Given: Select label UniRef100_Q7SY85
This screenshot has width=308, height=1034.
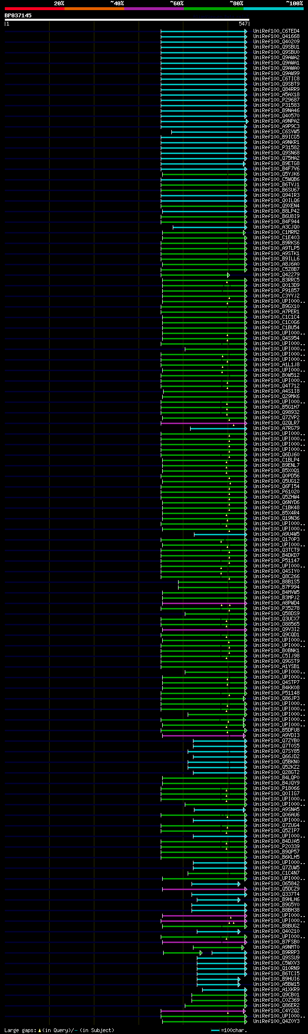Looking at the screenshot, I should [276, 751].
